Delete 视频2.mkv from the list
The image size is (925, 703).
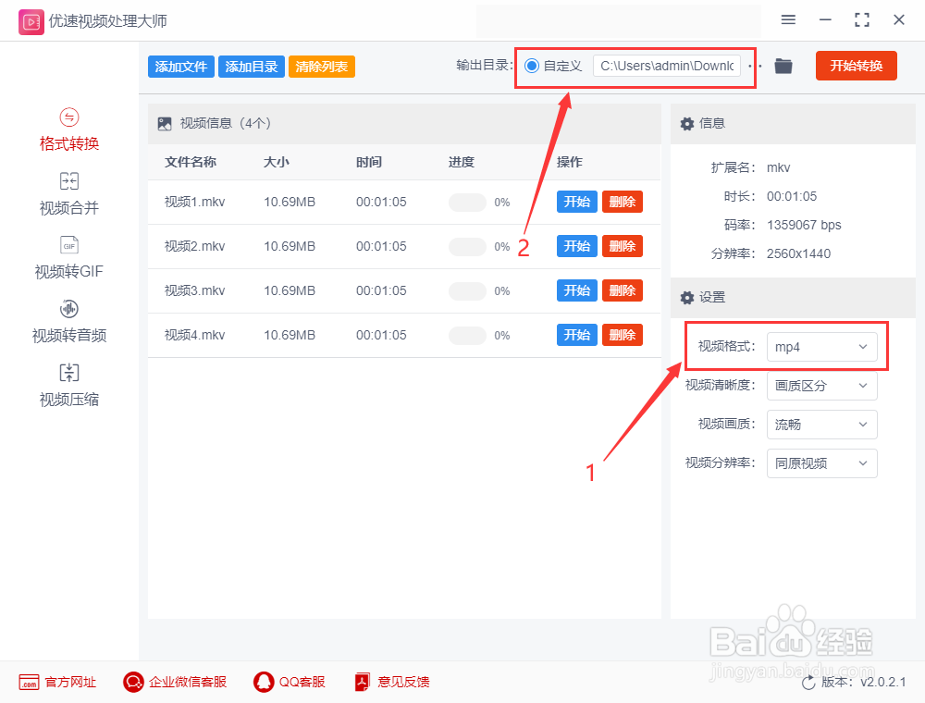622,246
